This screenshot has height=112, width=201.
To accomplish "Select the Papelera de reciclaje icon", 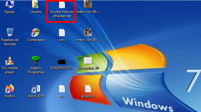I will (10, 32).
